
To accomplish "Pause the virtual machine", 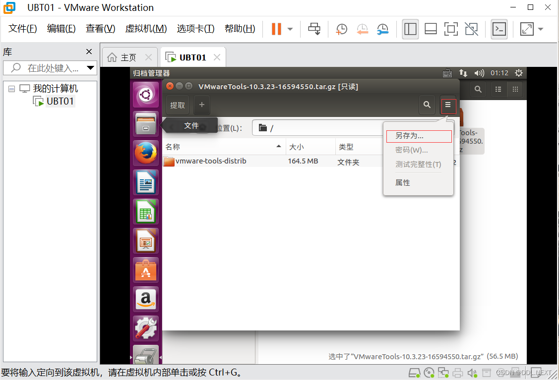I will 276,29.
